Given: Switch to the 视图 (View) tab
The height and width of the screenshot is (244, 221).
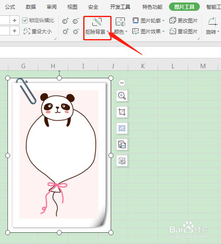Looking at the screenshot, I should (72, 7).
